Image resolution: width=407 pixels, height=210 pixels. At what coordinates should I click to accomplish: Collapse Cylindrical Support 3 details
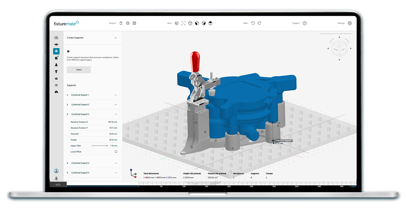pyautogui.click(x=116, y=114)
